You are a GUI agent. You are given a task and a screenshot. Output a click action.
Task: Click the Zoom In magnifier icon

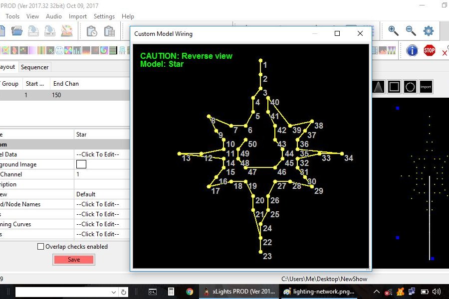(393, 30)
